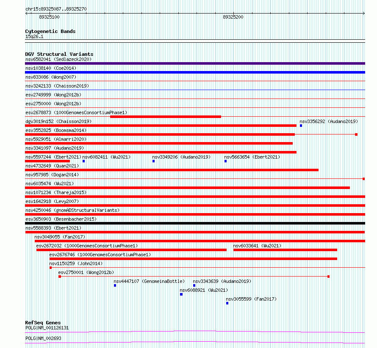The height and width of the screenshot is (348, 377).
Task: Select nsv3341097 (Audano2019) label
Action: coord(55,148)
